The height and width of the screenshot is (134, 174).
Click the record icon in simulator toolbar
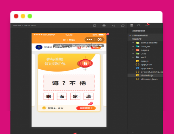click(x=104, y=26)
